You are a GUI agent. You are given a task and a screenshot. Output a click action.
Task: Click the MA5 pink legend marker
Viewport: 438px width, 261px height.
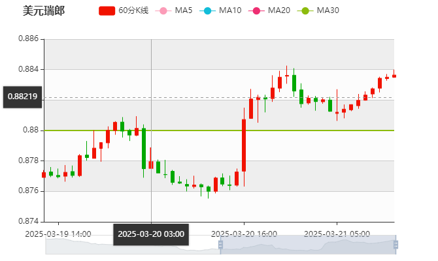[162, 10]
